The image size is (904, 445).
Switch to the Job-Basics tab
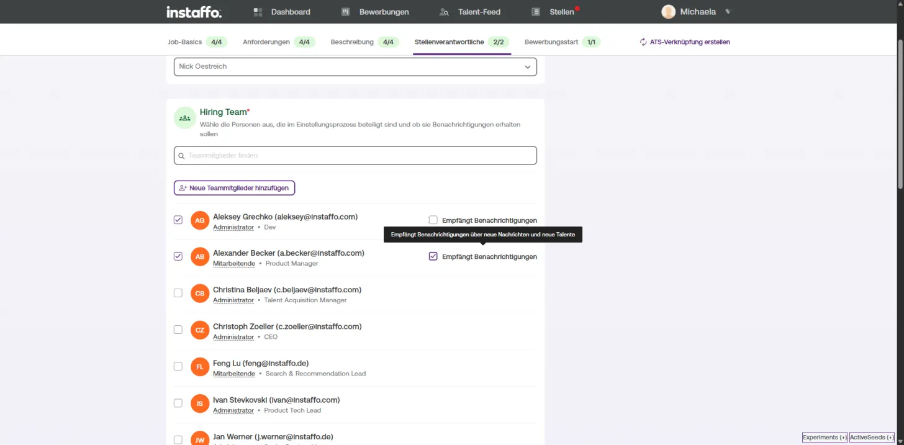coord(197,42)
